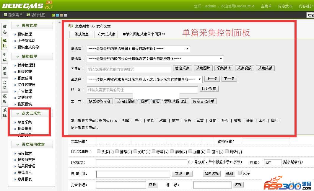Open the 功能地图 function map icon
Screen dimensions: 314x191
28,15
